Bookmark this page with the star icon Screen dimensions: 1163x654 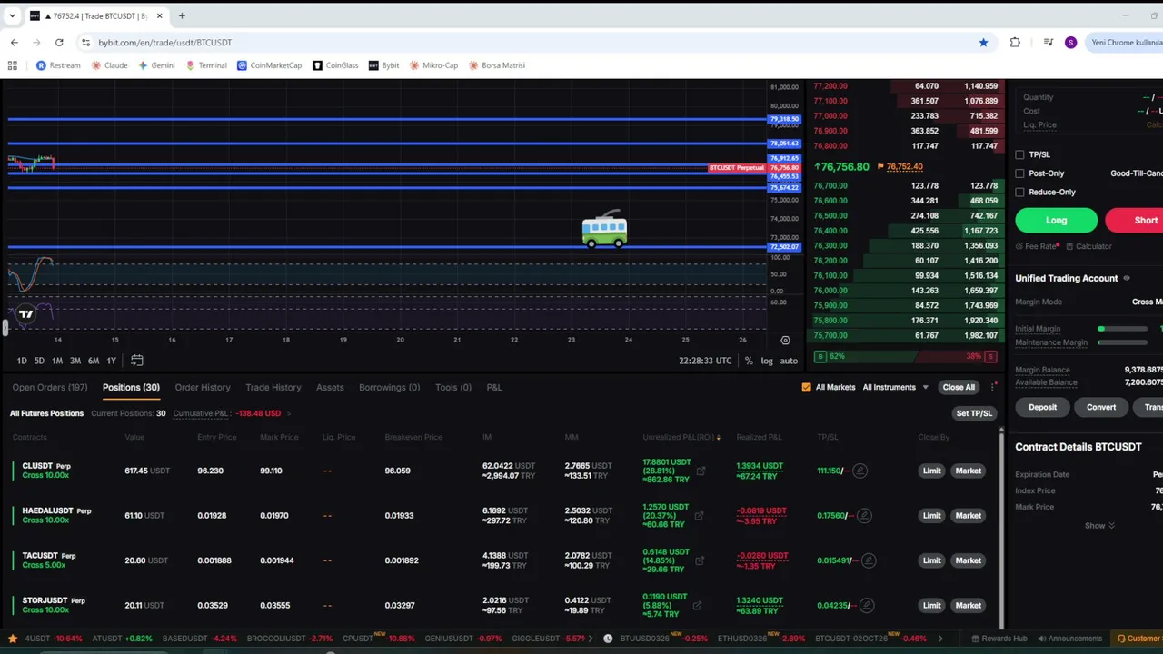click(x=983, y=43)
